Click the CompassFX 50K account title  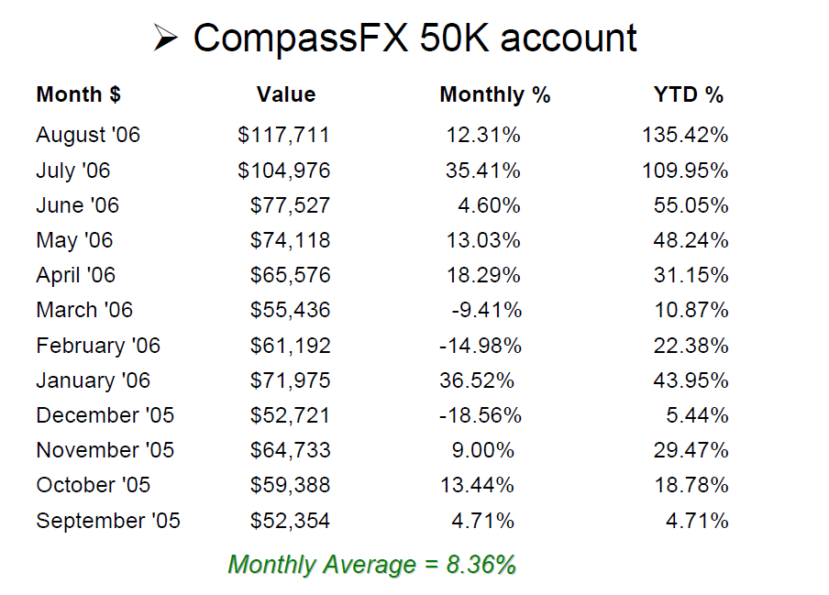pyautogui.click(x=414, y=39)
